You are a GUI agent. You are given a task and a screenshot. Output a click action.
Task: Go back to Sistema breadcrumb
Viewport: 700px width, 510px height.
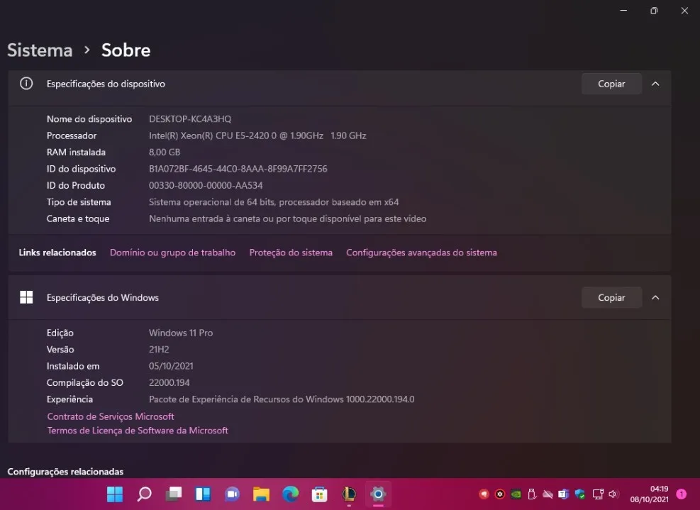[40, 50]
